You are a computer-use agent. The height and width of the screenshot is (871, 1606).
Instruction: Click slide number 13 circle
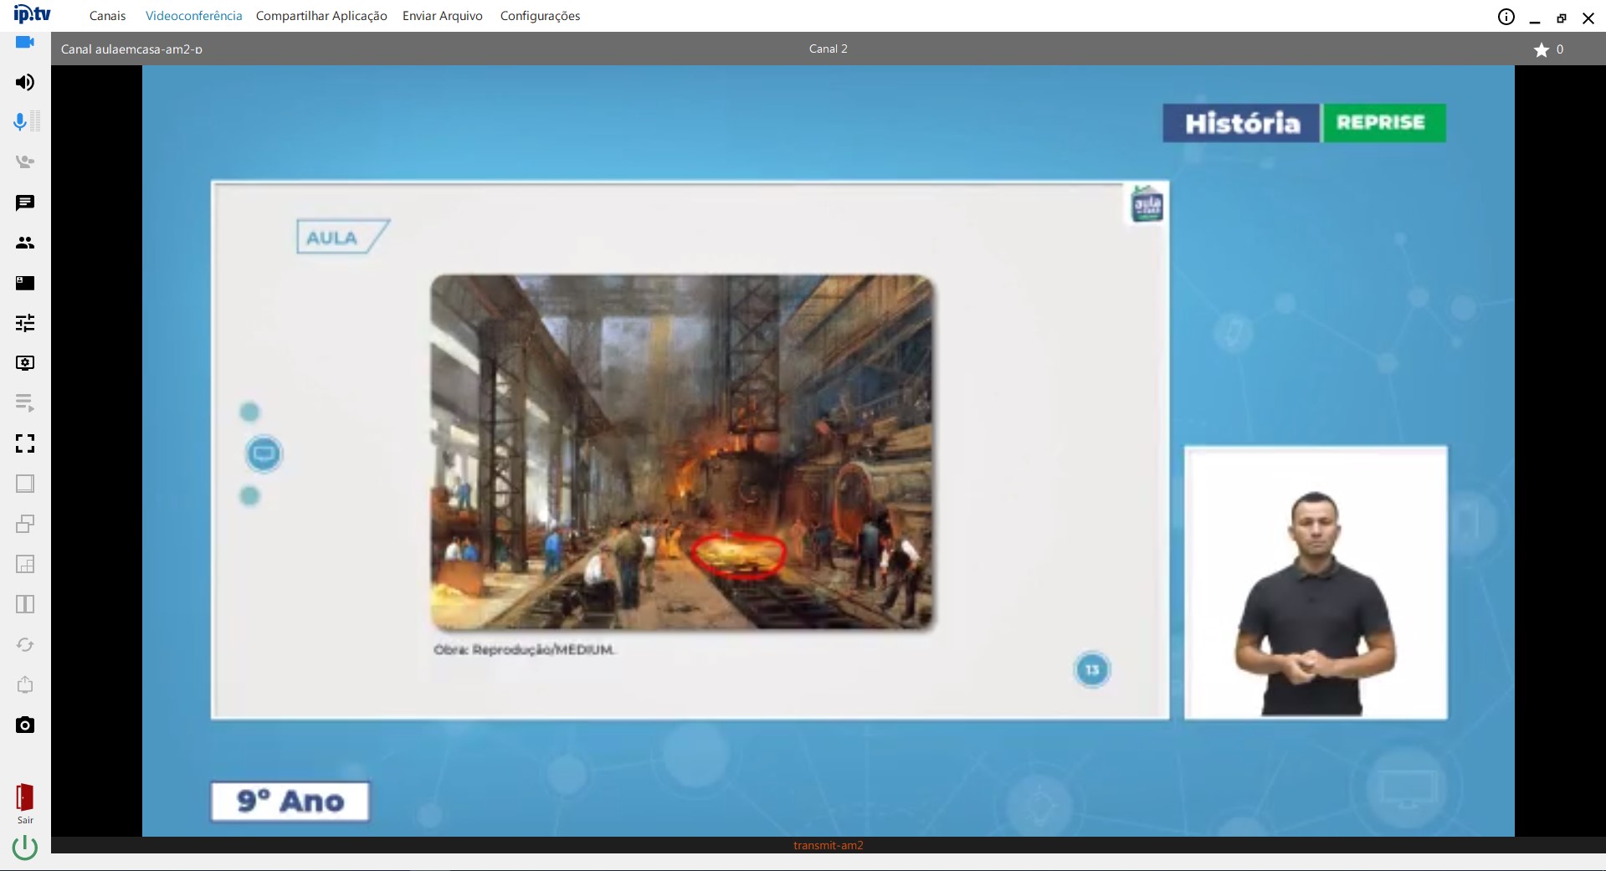tap(1092, 669)
